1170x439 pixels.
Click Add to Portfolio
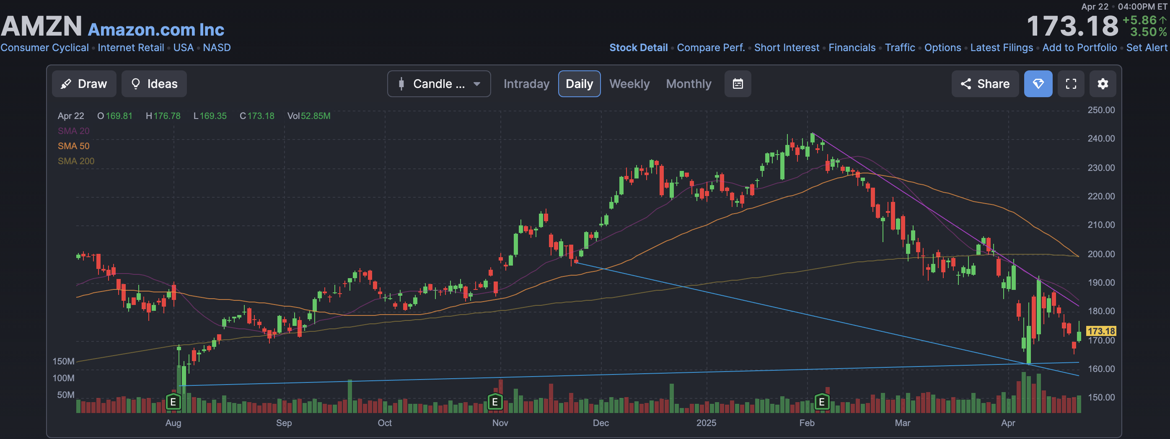pos(1079,48)
